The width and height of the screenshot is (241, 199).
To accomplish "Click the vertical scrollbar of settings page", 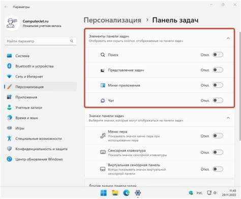I will [x=239, y=86].
